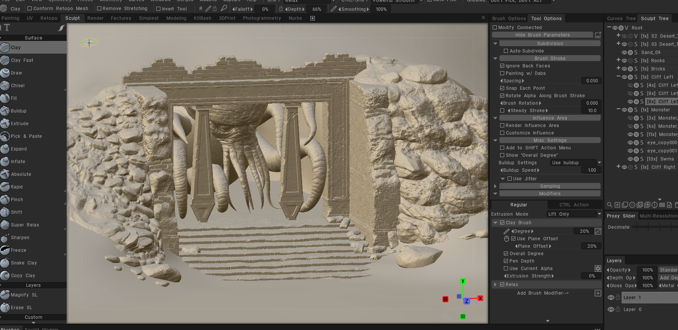This screenshot has width=678, height=330.
Task: Click the red X axis gizmo
Action: click(480, 298)
